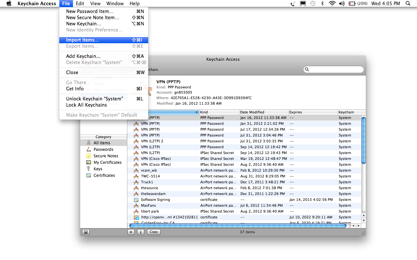Choose Add Keychain… from the menu
Image resolution: width=417 pixels, height=260 pixels.
[104, 56]
